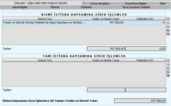Click Kısmi İstisna Toplam field 937.500,00
This screenshot has width=171, height=106.
tap(106, 49)
